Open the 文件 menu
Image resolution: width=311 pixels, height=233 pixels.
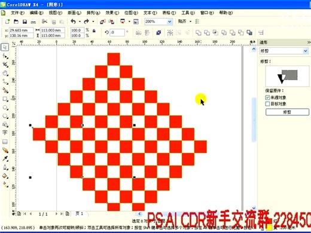[17, 13]
